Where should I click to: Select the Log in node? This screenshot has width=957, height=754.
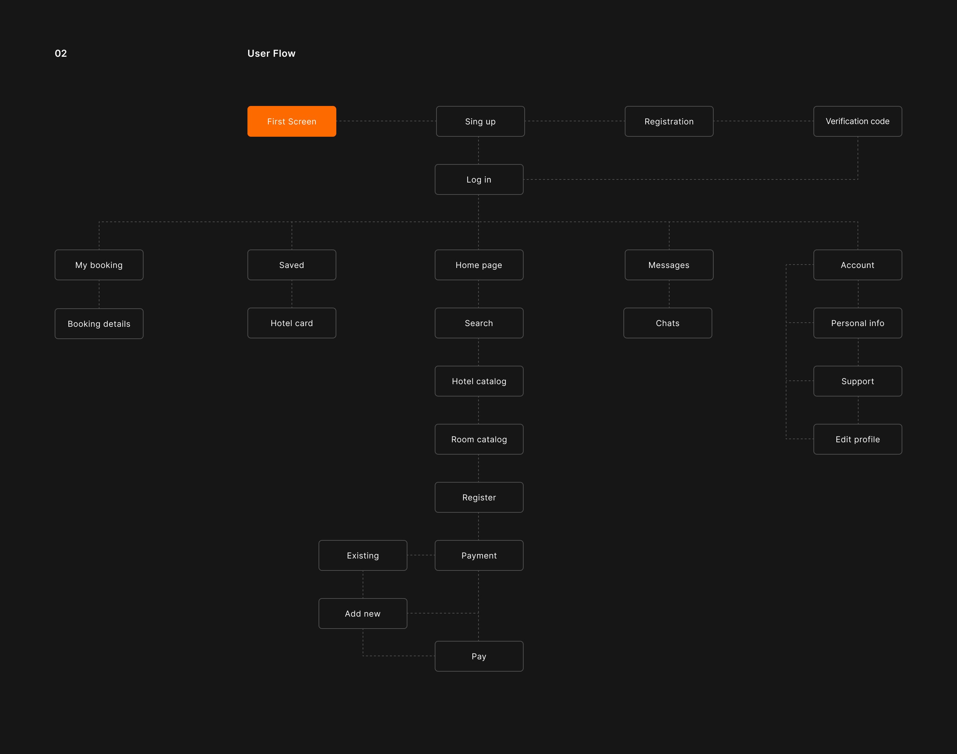coord(478,180)
